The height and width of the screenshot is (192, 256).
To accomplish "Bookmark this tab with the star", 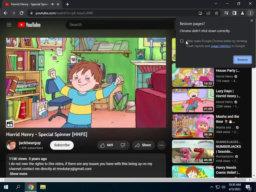I will point(216,13).
